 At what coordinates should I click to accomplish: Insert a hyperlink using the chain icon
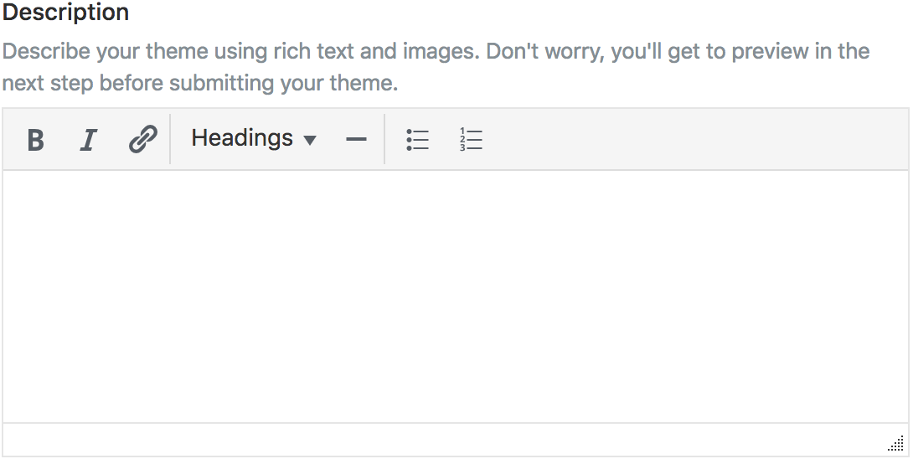142,139
